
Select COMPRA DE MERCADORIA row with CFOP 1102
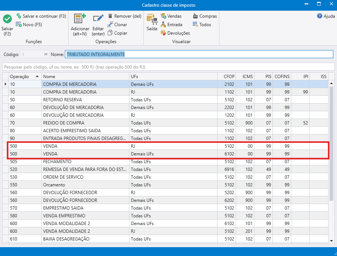[166, 92]
